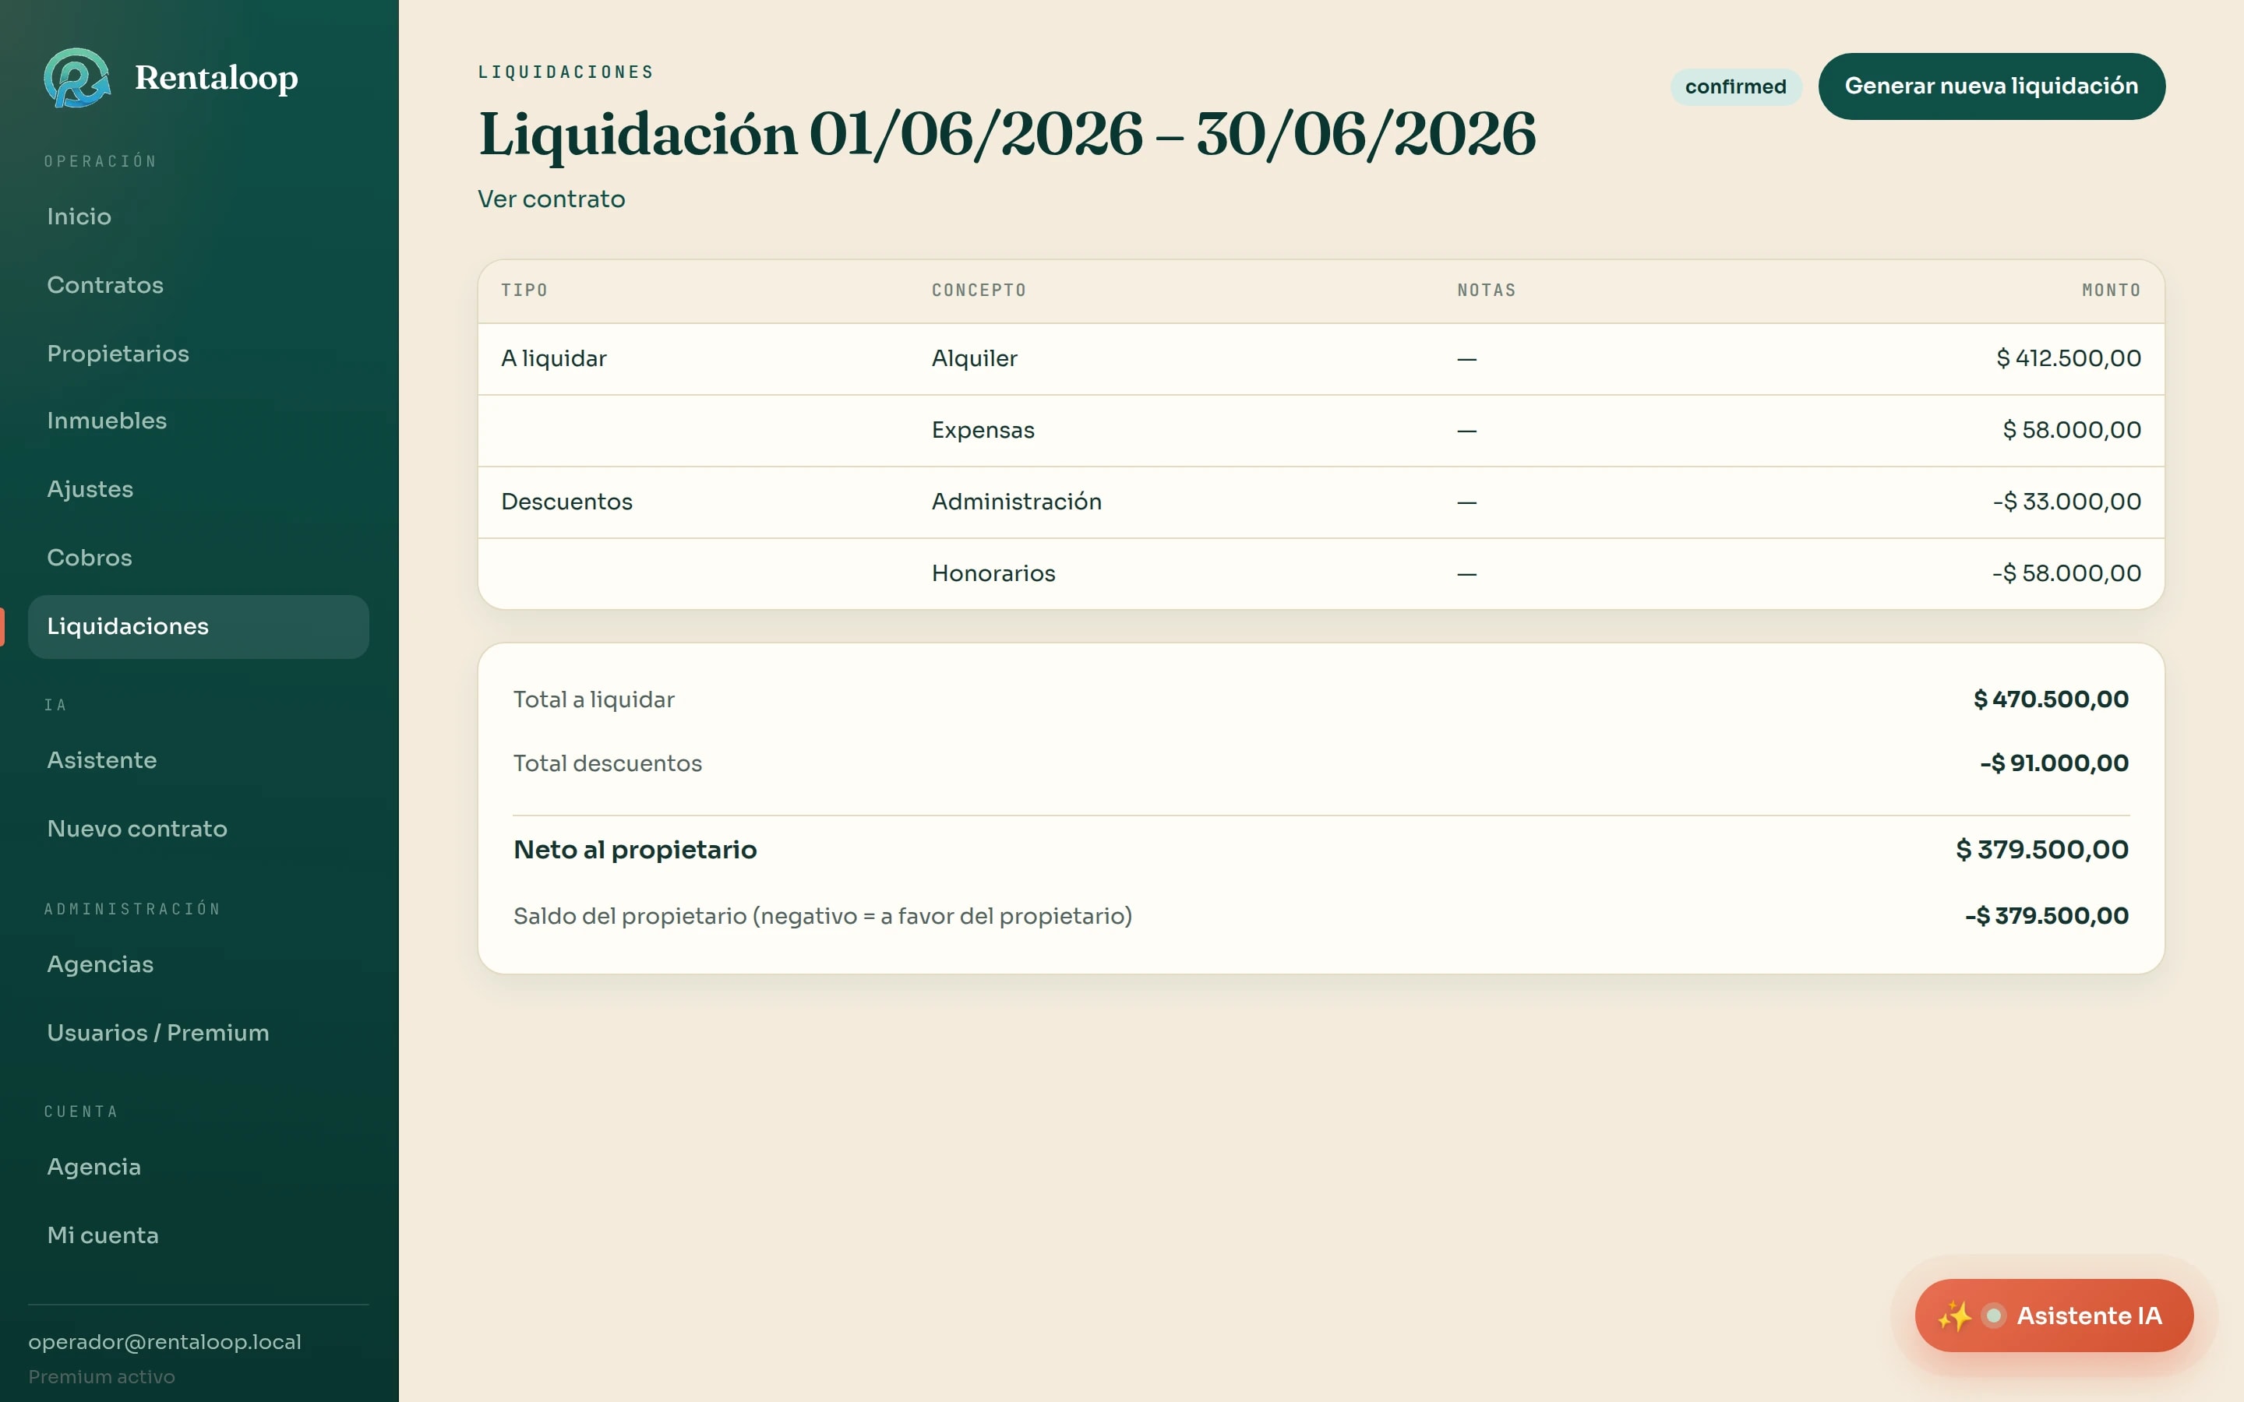
Task: Go to Contratos in sidebar
Action: point(199,284)
